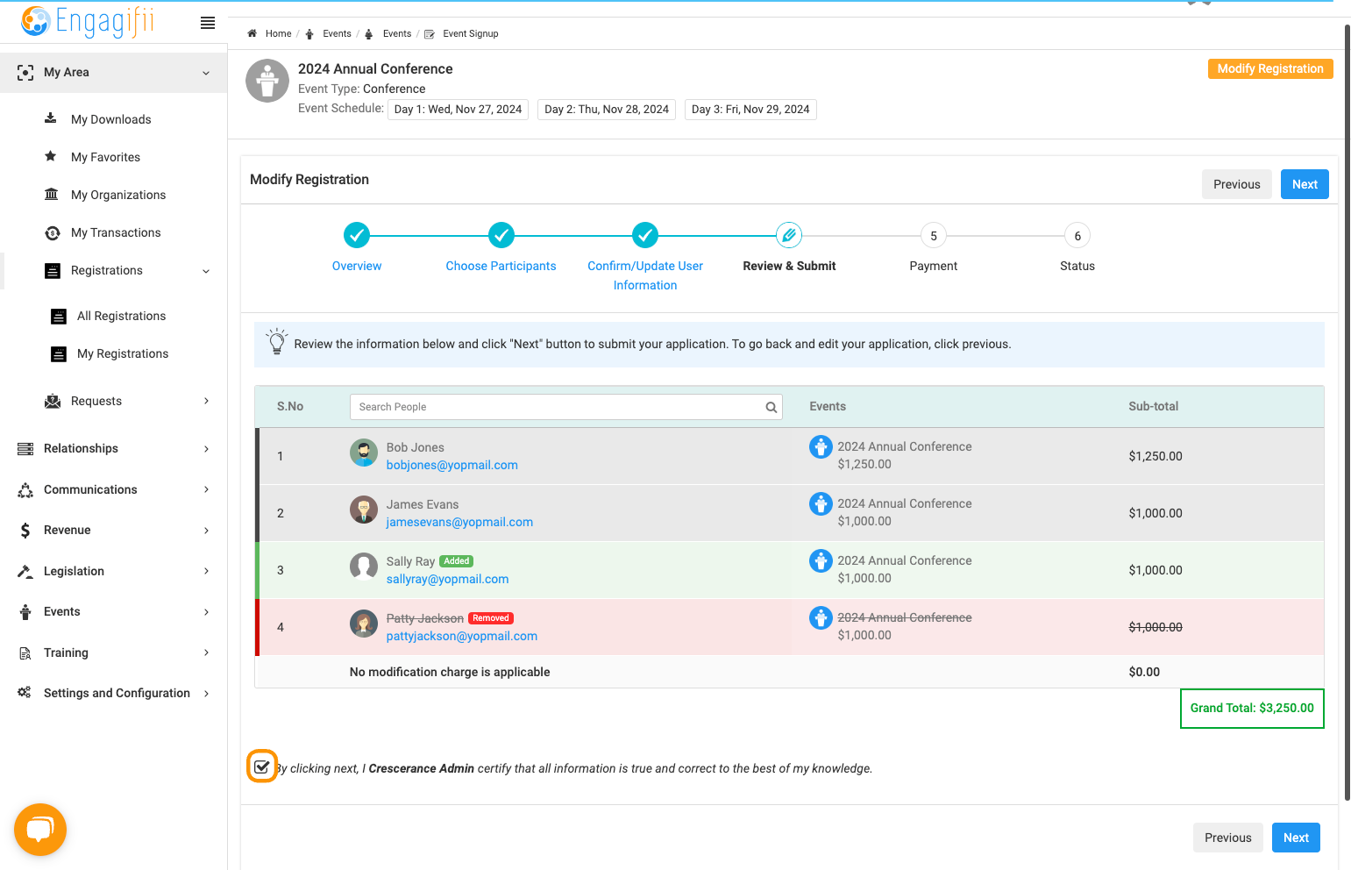Expand the Requests menu
The image size is (1351, 870).
point(207,401)
